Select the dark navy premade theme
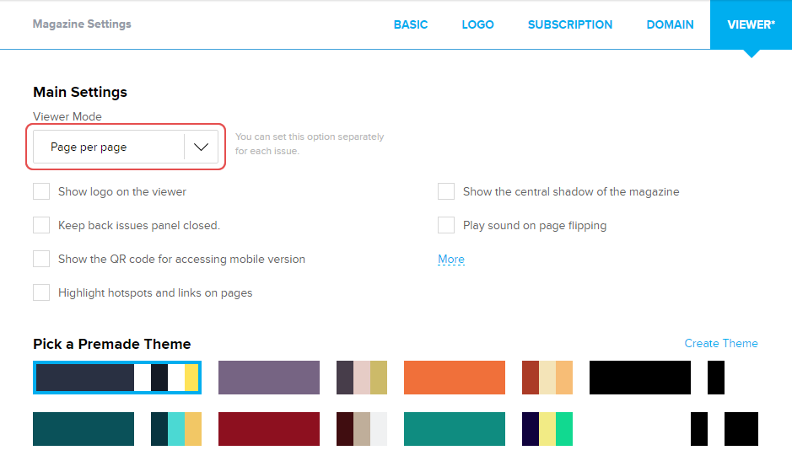This screenshot has height=461, width=792. pos(117,378)
